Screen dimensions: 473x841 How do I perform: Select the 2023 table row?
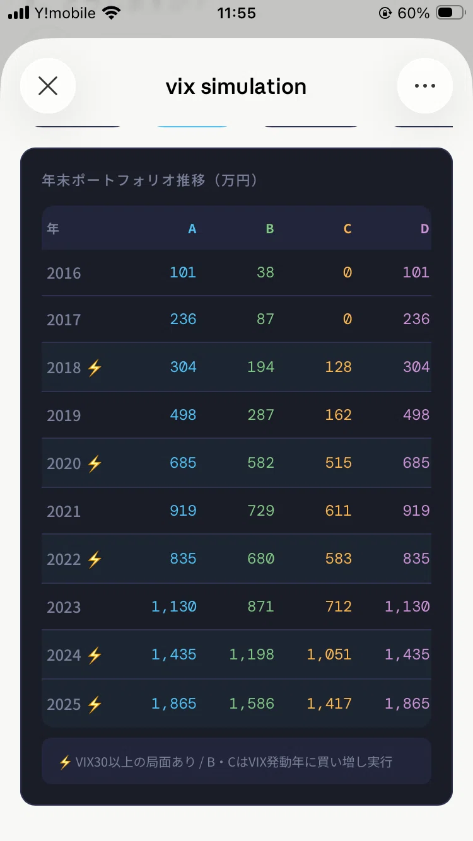(237, 606)
